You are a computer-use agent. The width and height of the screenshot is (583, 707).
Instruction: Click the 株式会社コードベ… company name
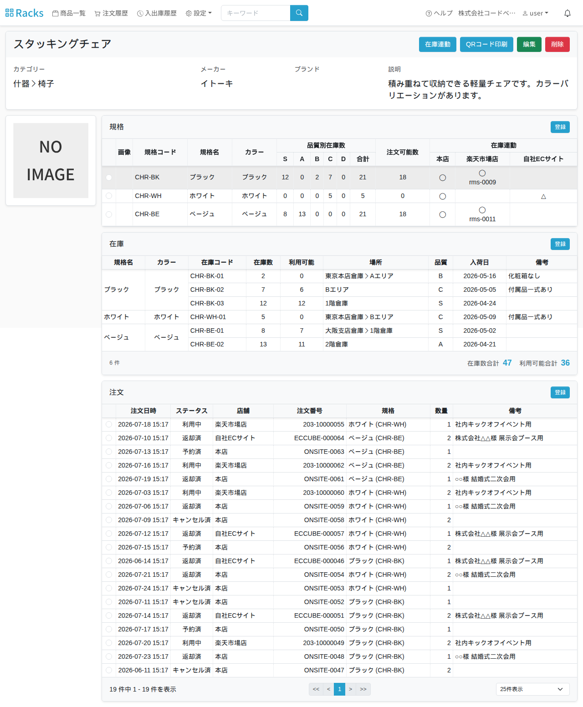pos(487,13)
